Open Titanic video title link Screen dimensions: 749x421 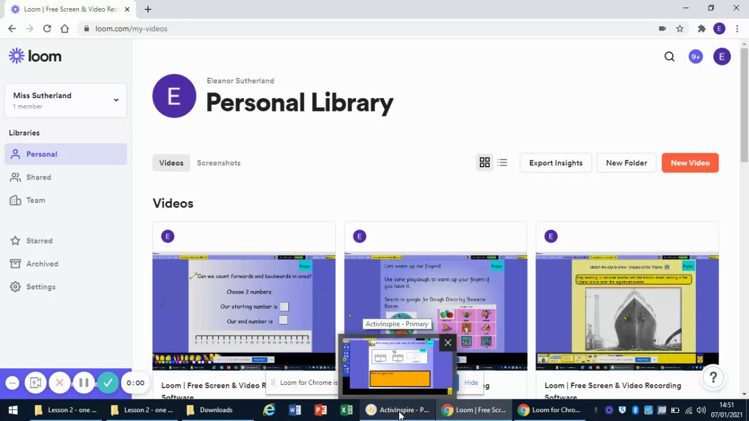click(x=613, y=391)
